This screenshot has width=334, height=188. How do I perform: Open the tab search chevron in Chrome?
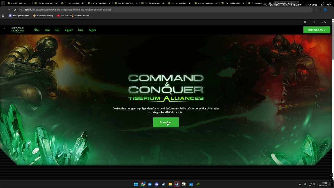[3, 3]
